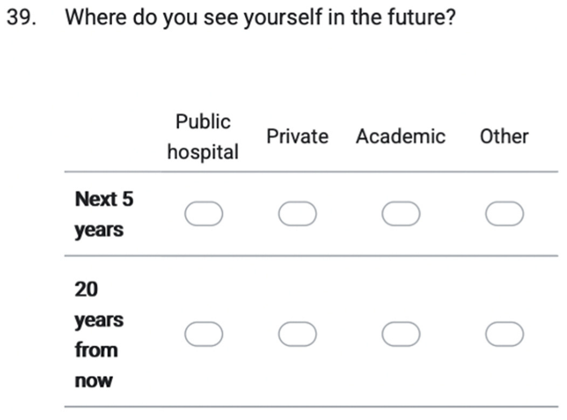Select Public hospital for Next 5 years
The height and width of the screenshot is (420, 567).
(x=204, y=213)
